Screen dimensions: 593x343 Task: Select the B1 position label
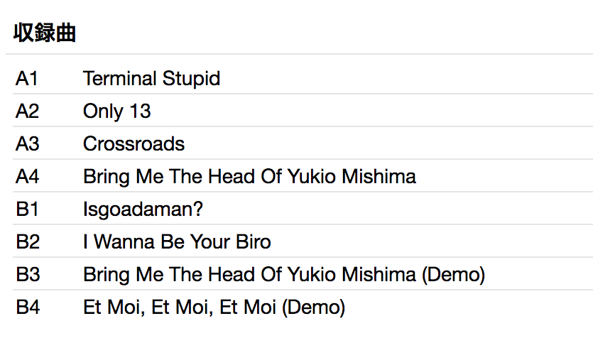[27, 209]
